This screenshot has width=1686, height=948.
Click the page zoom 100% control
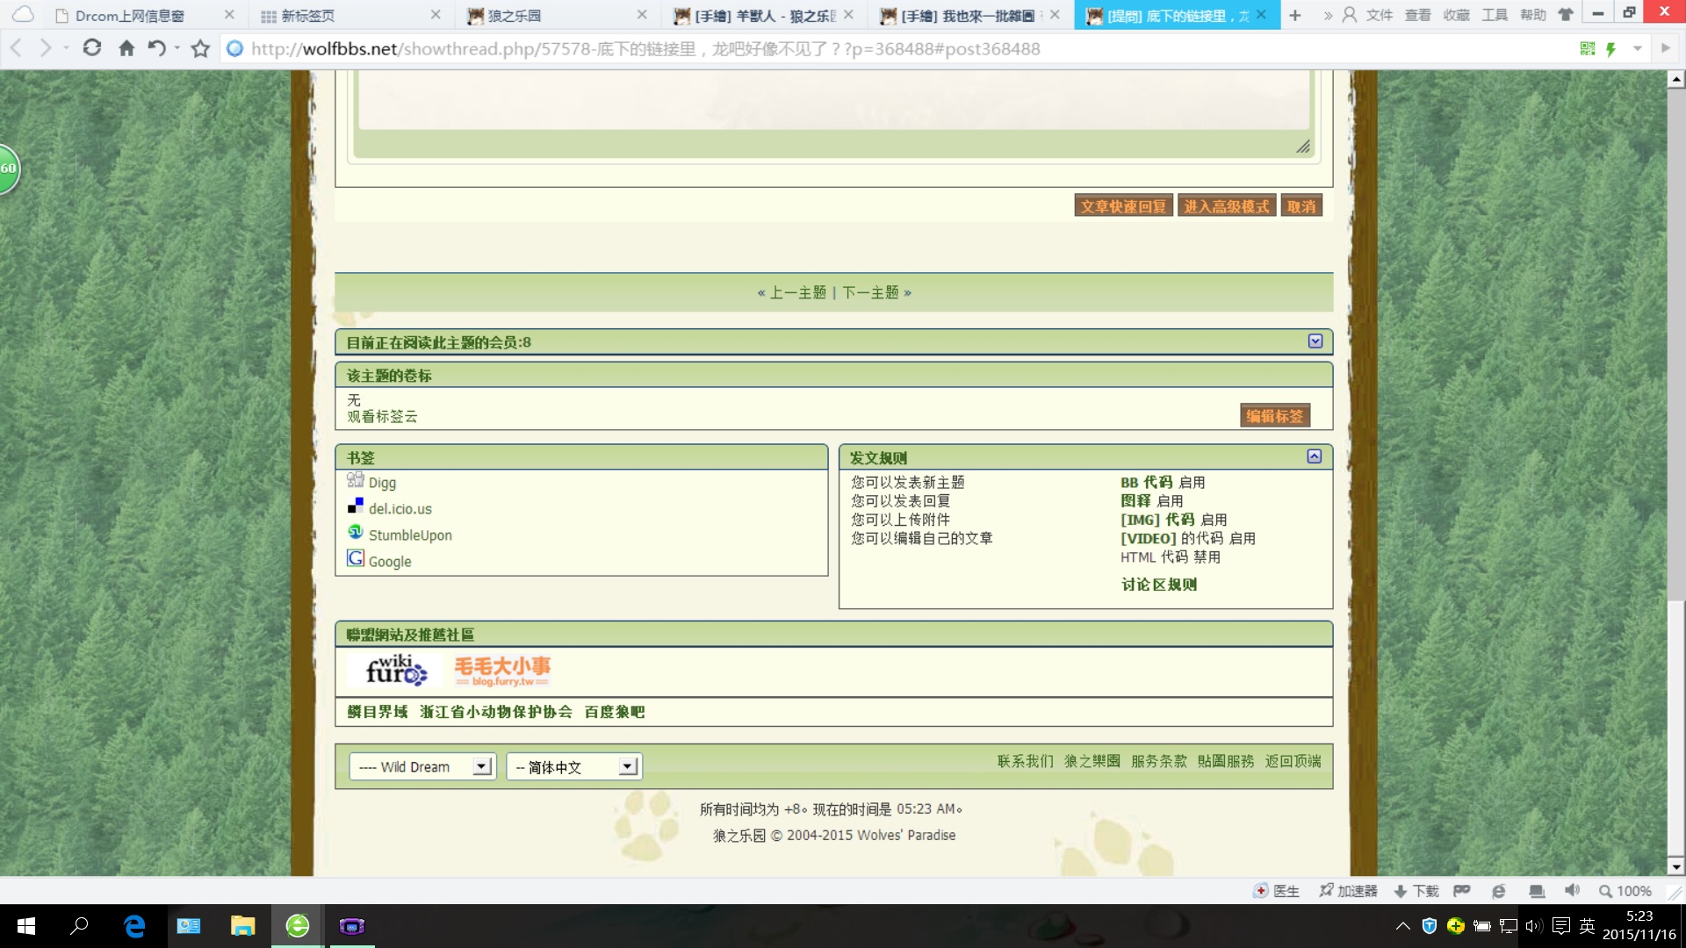[1625, 891]
